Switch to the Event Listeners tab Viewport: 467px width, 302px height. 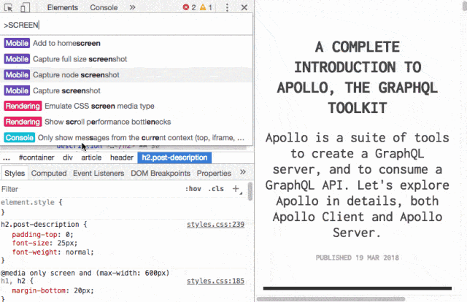(99, 174)
